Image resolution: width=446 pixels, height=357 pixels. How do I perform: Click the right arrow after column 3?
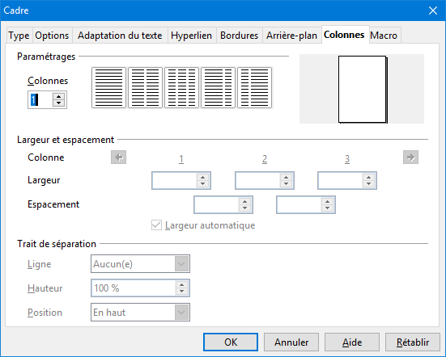pos(410,157)
